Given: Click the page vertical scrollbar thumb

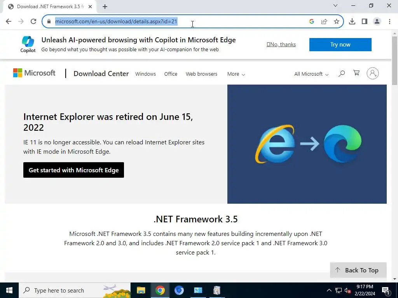Looking at the screenshot, I should (395, 60).
